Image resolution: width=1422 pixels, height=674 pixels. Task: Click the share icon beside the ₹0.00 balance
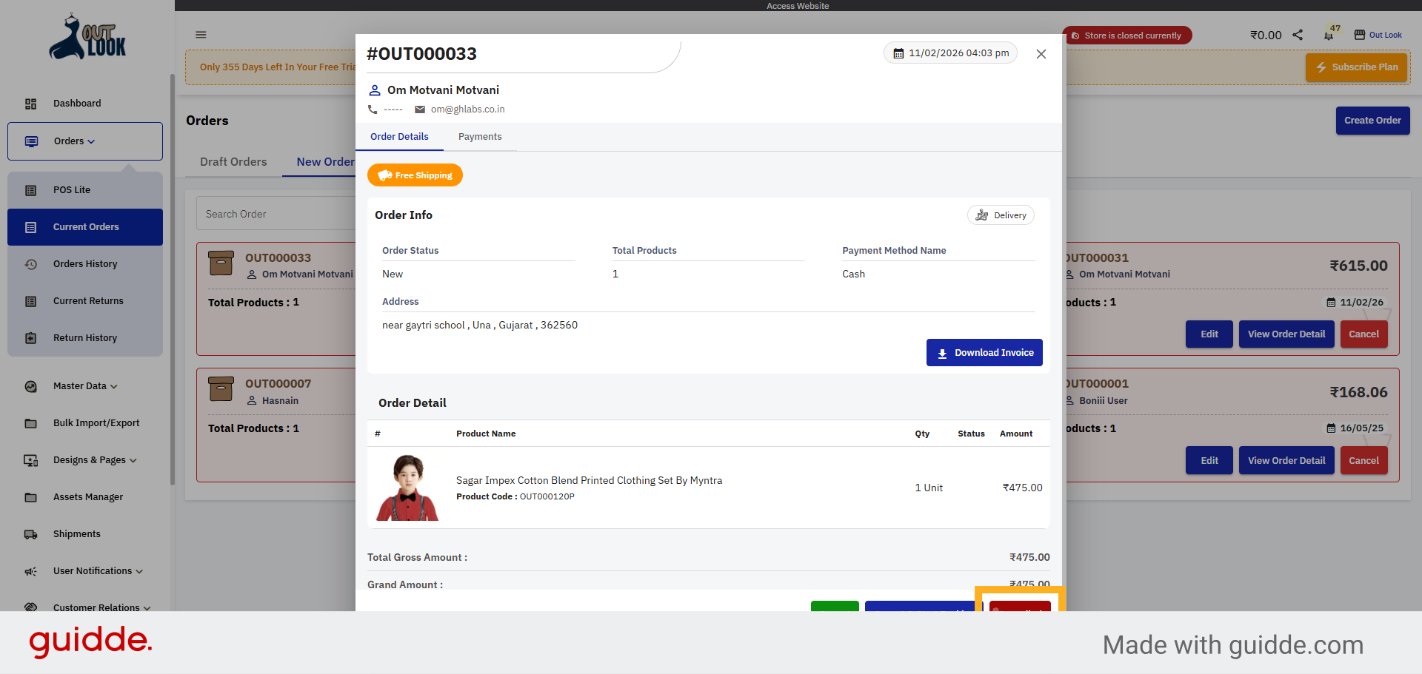click(x=1298, y=35)
